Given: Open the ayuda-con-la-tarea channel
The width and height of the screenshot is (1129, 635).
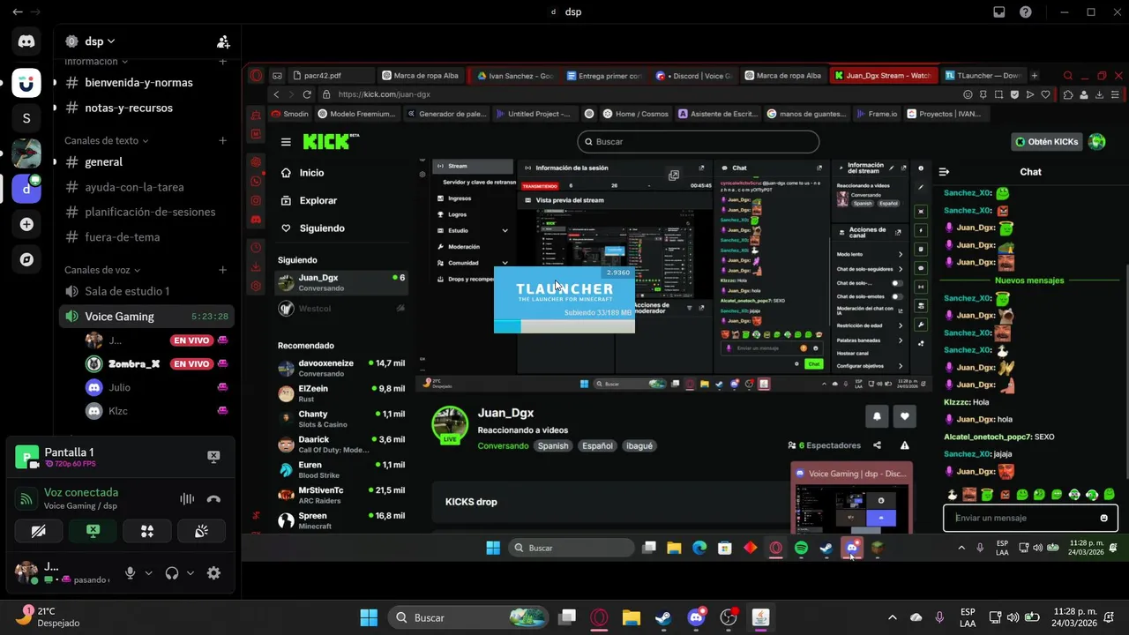Looking at the screenshot, I should tap(146, 187).
